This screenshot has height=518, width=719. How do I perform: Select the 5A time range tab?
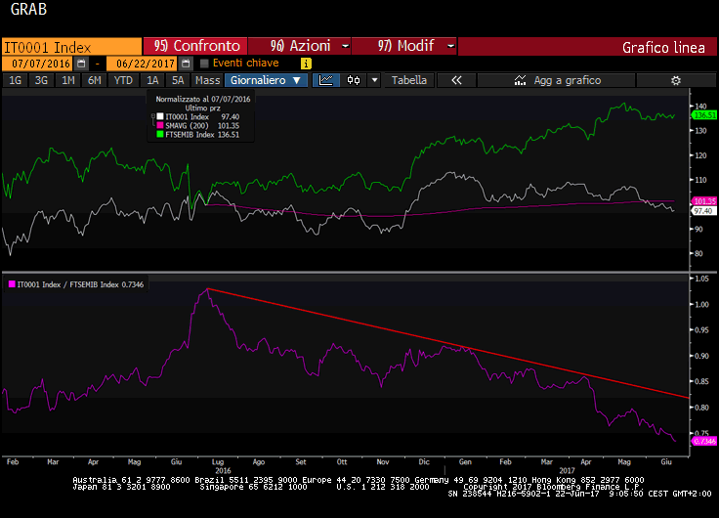pyautogui.click(x=178, y=80)
